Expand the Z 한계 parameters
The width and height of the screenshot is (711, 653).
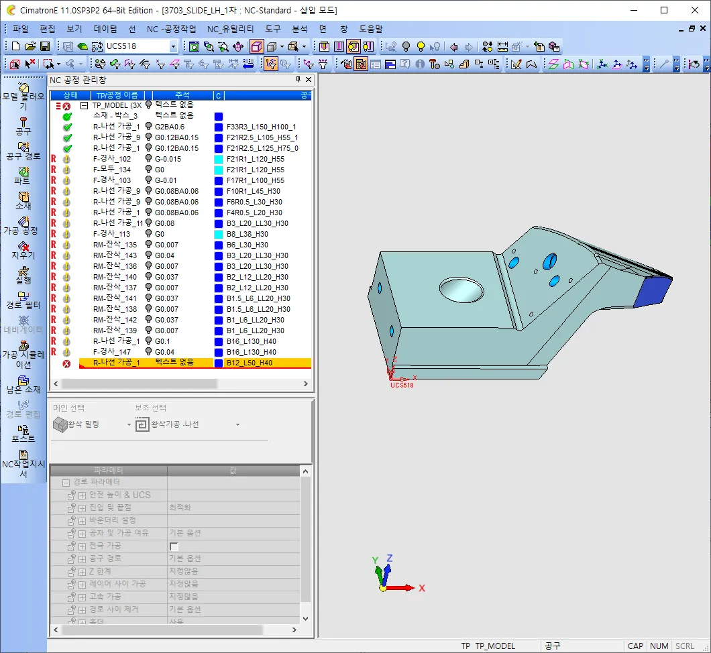pyautogui.click(x=82, y=572)
